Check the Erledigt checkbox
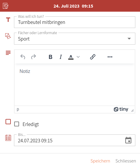The width and height of the screenshot is (140, 168). [17, 124]
